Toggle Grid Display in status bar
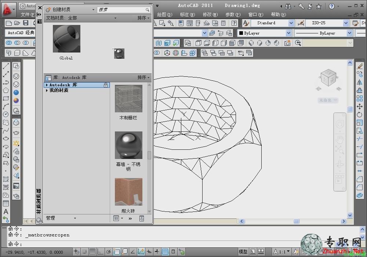The image size is (367, 257). coord(92,251)
